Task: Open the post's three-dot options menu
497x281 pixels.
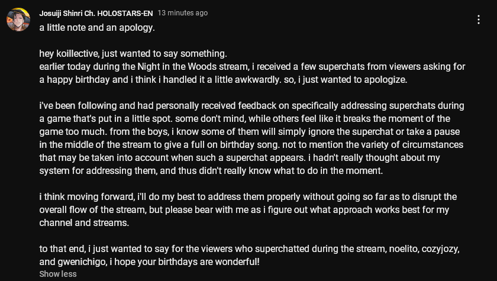Action: pyautogui.click(x=479, y=20)
